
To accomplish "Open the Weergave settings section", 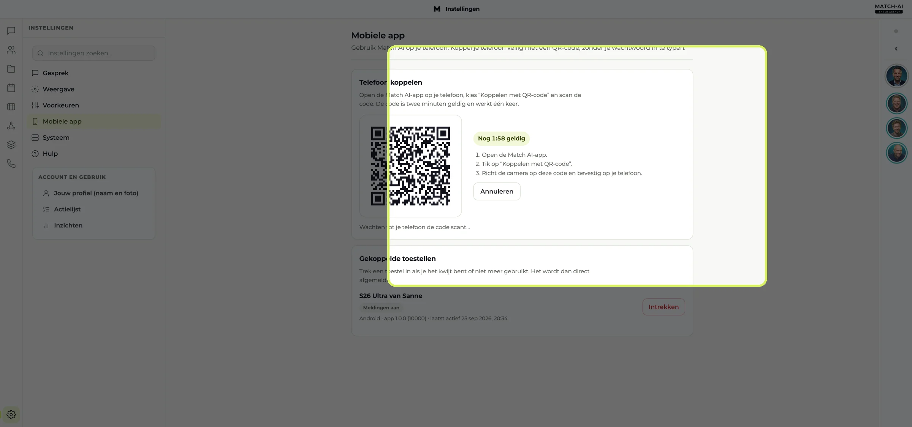I will pyautogui.click(x=94, y=89).
